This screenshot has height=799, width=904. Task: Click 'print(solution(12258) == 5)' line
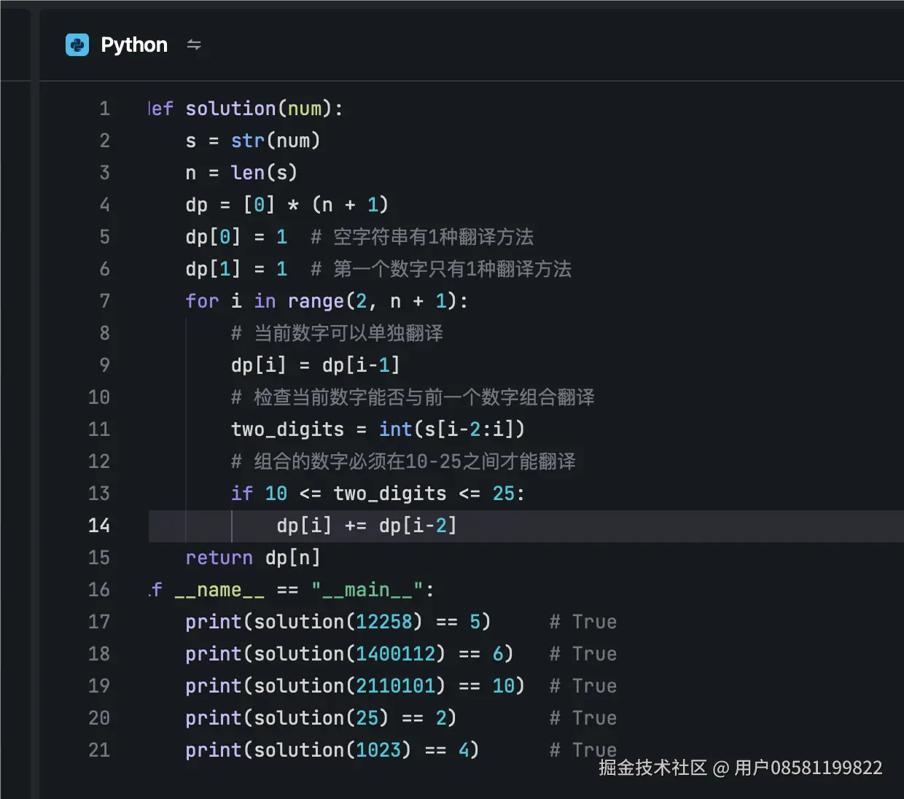tap(338, 622)
